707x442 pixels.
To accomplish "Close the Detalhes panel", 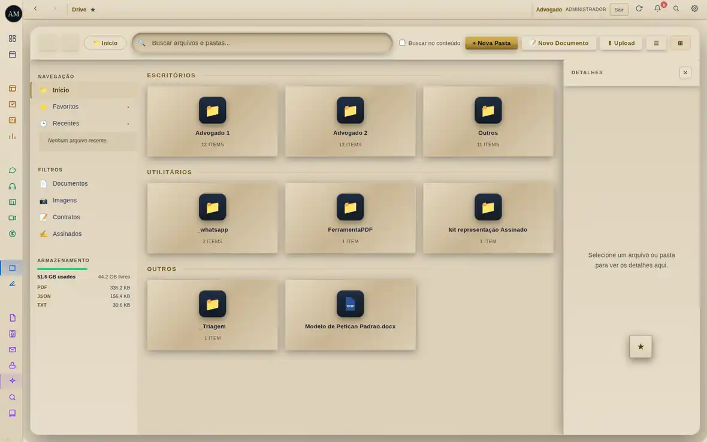I will (x=685, y=72).
